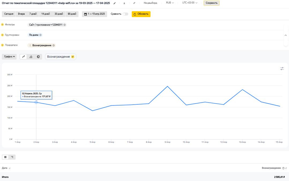289x181 pixels.
Task: Switch to bar chart view
Action: (31, 57)
